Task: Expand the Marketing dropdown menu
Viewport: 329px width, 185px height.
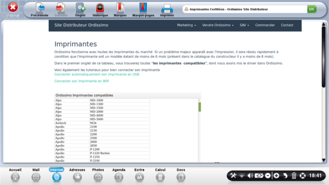Action: coord(186,25)
